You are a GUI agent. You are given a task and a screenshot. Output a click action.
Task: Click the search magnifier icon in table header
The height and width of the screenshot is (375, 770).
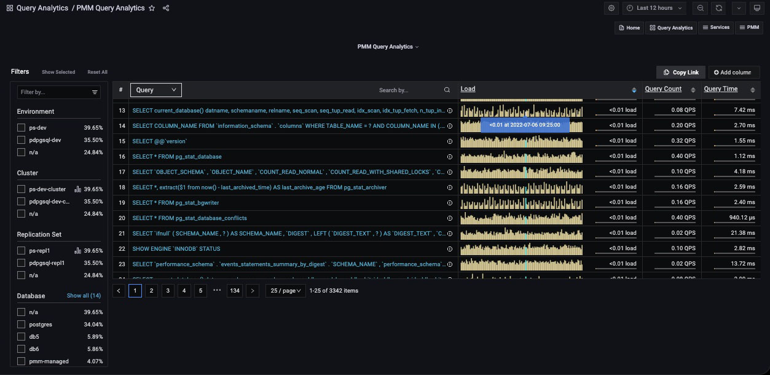(x=447, y=90)
